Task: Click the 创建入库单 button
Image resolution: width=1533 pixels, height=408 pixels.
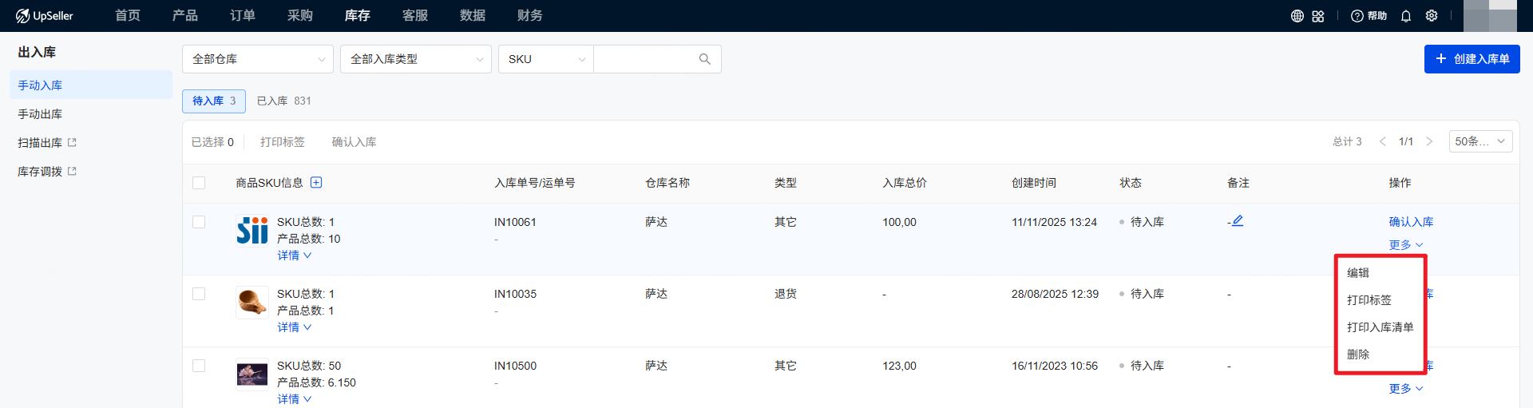Action: pyautogui.click(x=1472, y=59)
